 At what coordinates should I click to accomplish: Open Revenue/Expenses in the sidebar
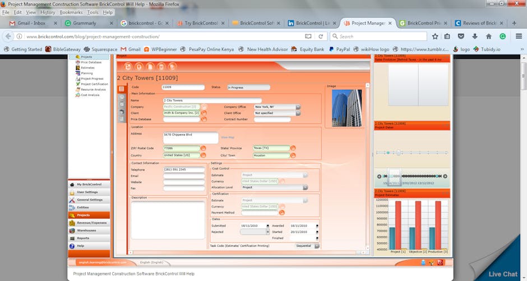[x=89, y=223]
